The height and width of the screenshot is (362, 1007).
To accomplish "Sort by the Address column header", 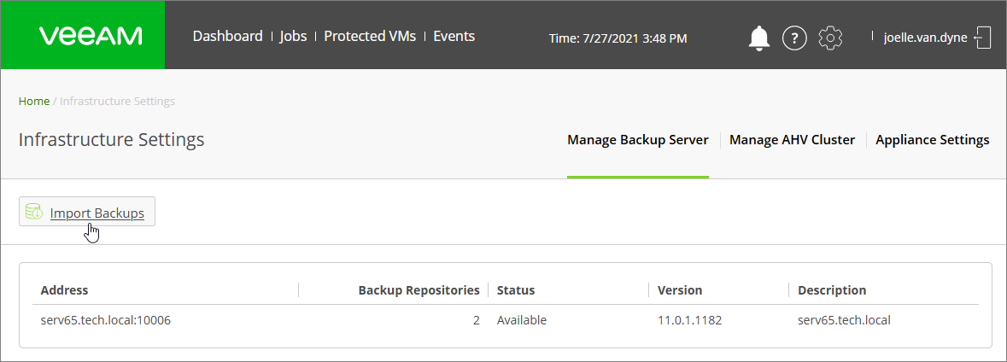I will click(x=64, y=290).
